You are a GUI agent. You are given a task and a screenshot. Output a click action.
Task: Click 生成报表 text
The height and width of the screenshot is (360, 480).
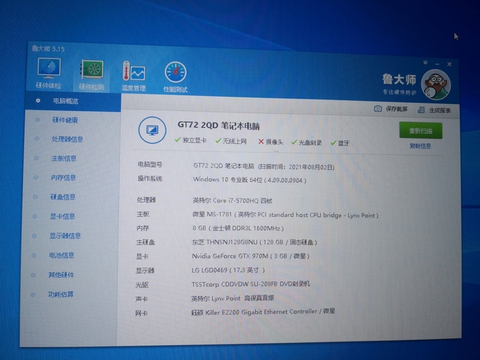(x=440, y=110)
